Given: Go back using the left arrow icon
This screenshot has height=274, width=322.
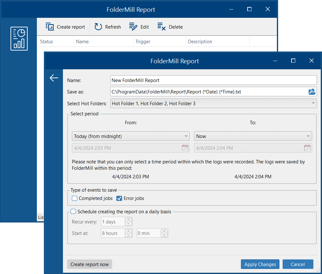Looking at the screenshot, I should click(x=54, y=78).
